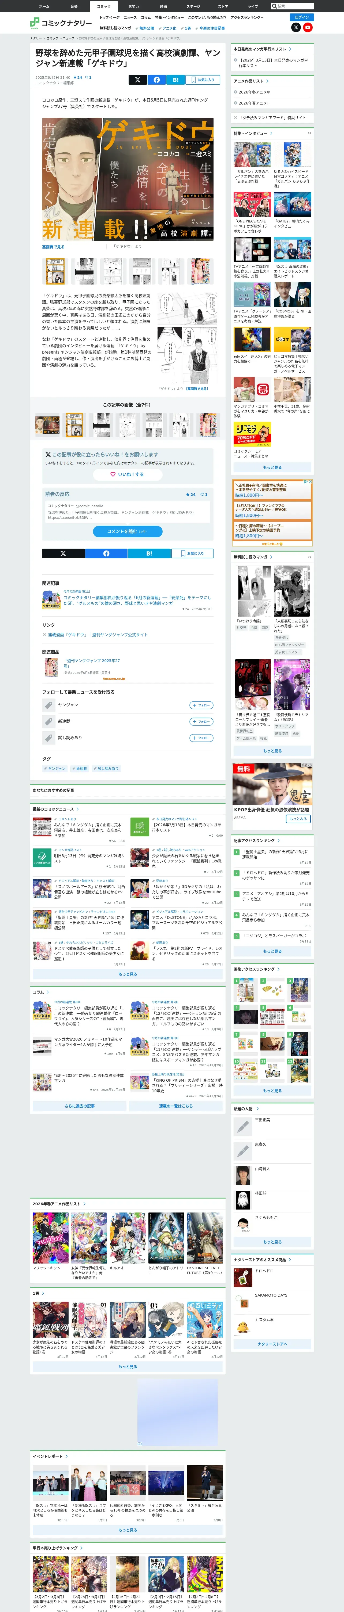Screen dimensions: 344x1612
Task: Share on Hatena B! in the lower share bar
Action: tap(149, 553)
